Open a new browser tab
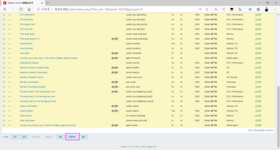The image size is (280, 150). 48,3
